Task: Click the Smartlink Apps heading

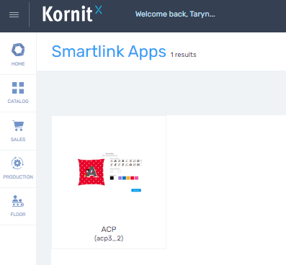Action: click(x=109, y=51)
